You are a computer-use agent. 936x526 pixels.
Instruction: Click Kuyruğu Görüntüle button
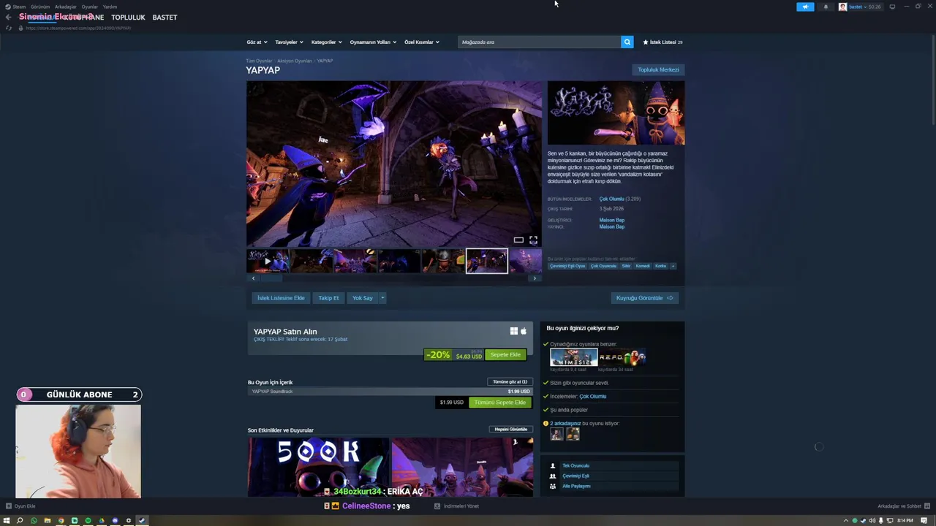click(644, 298)
